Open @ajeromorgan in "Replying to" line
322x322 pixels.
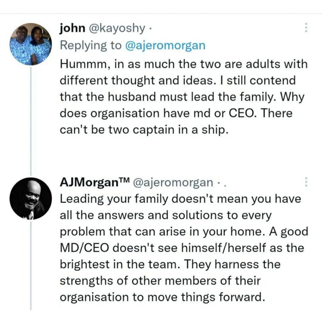[165, 45]
